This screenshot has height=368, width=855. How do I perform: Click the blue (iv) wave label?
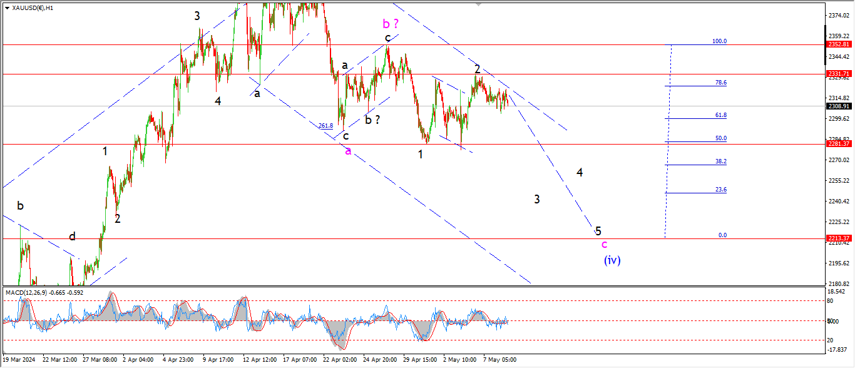pos(612,260)
